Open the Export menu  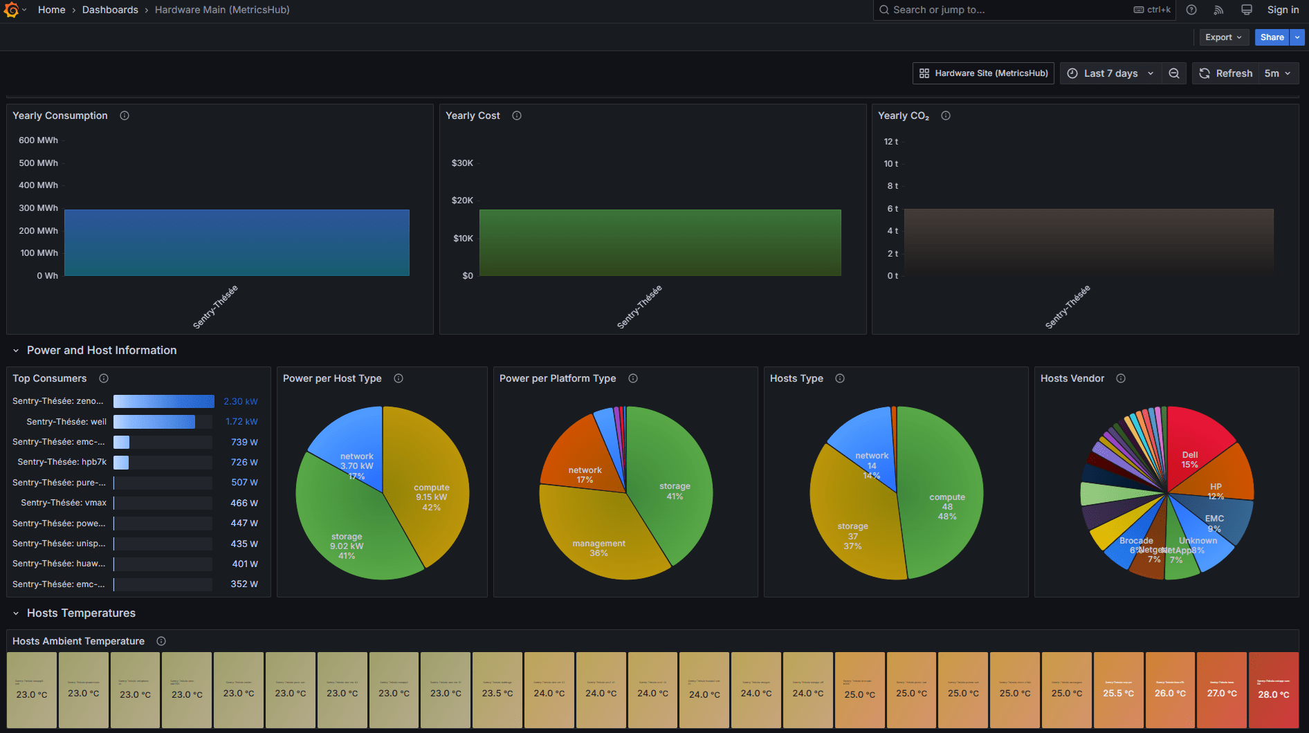point(1224,37)
